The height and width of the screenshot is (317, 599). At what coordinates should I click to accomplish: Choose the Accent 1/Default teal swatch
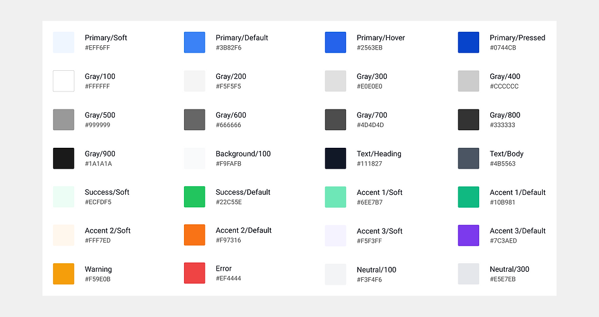coord(468,197)
